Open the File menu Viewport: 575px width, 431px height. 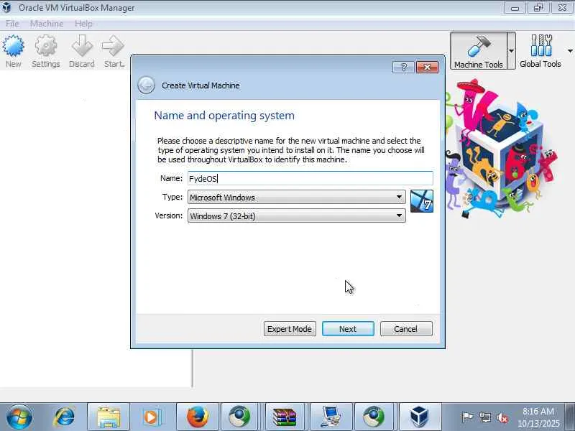click(12, 24)
